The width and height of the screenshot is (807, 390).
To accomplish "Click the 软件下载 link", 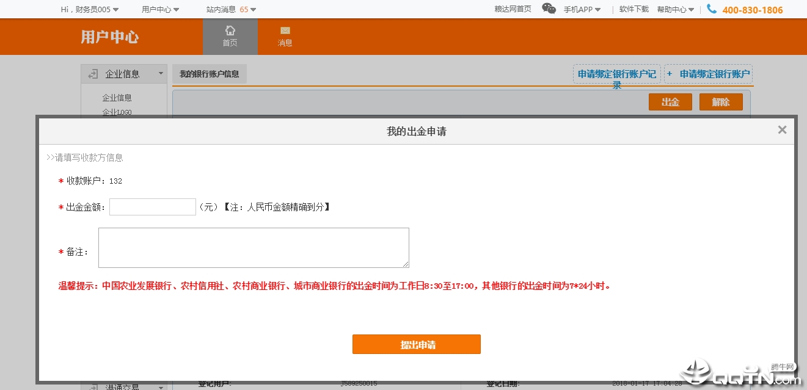I will pyautogui.click(x=634, y=9).
